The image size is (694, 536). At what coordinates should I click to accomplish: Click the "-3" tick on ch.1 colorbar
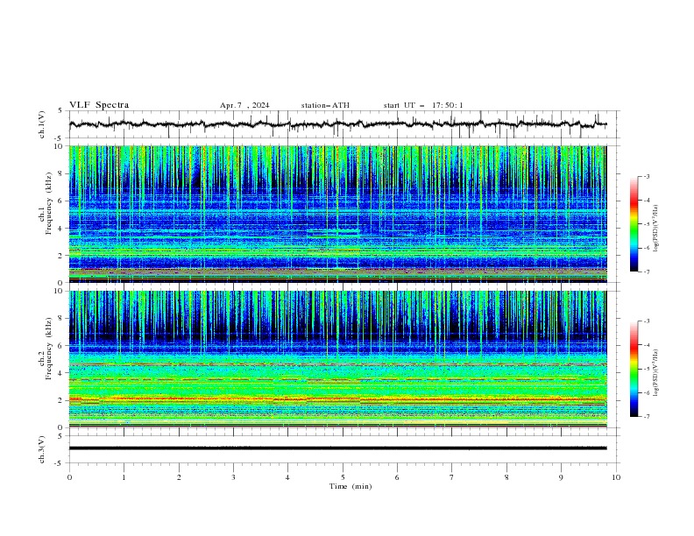pos(647,176)
